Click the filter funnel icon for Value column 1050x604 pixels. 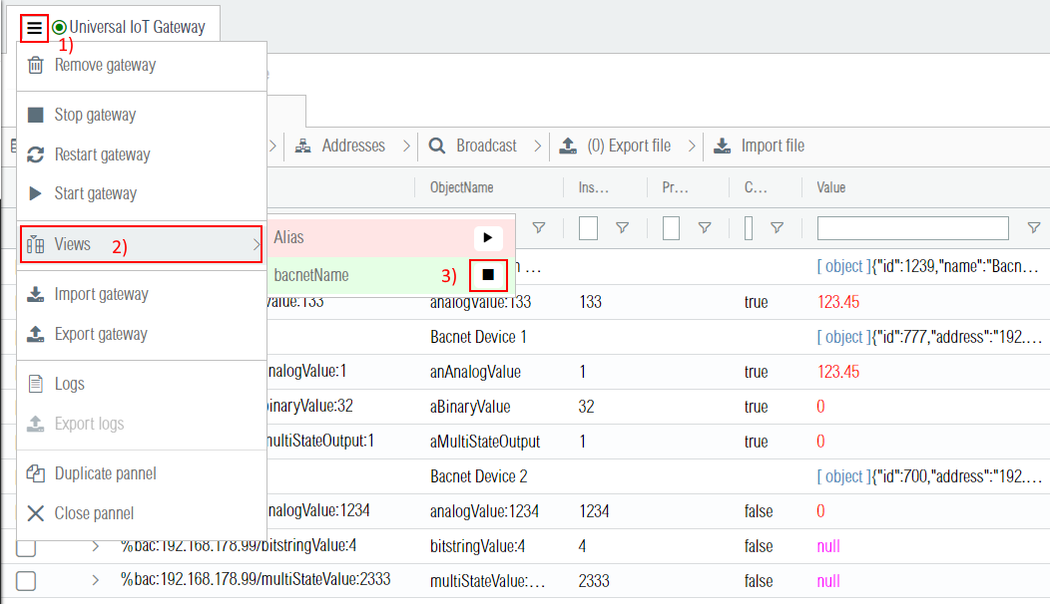point(1033,228)
